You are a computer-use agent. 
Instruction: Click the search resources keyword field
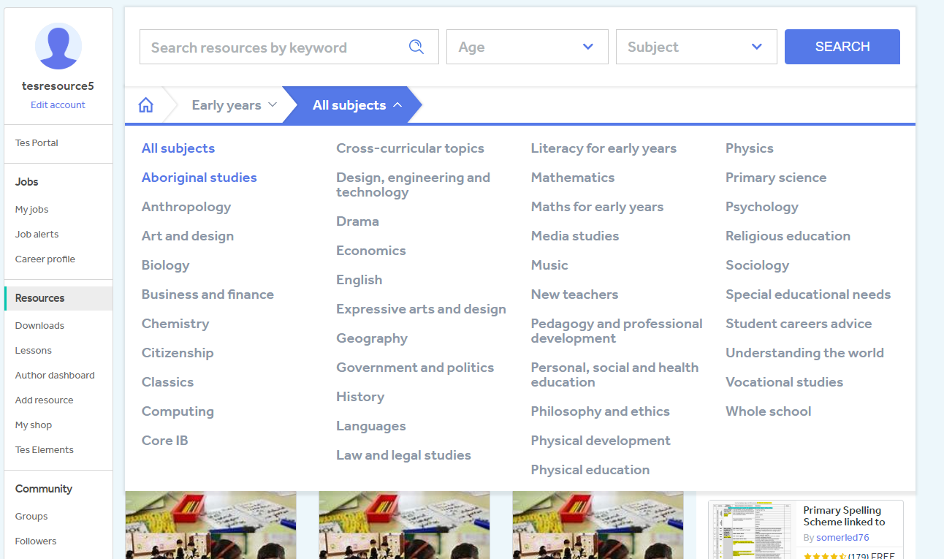[x=270, y=46]
